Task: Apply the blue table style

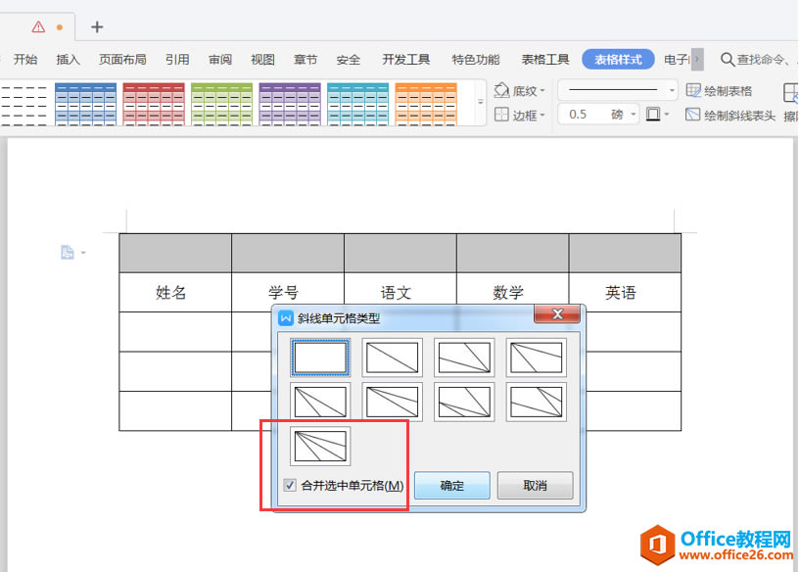Action: click(86, 104)
